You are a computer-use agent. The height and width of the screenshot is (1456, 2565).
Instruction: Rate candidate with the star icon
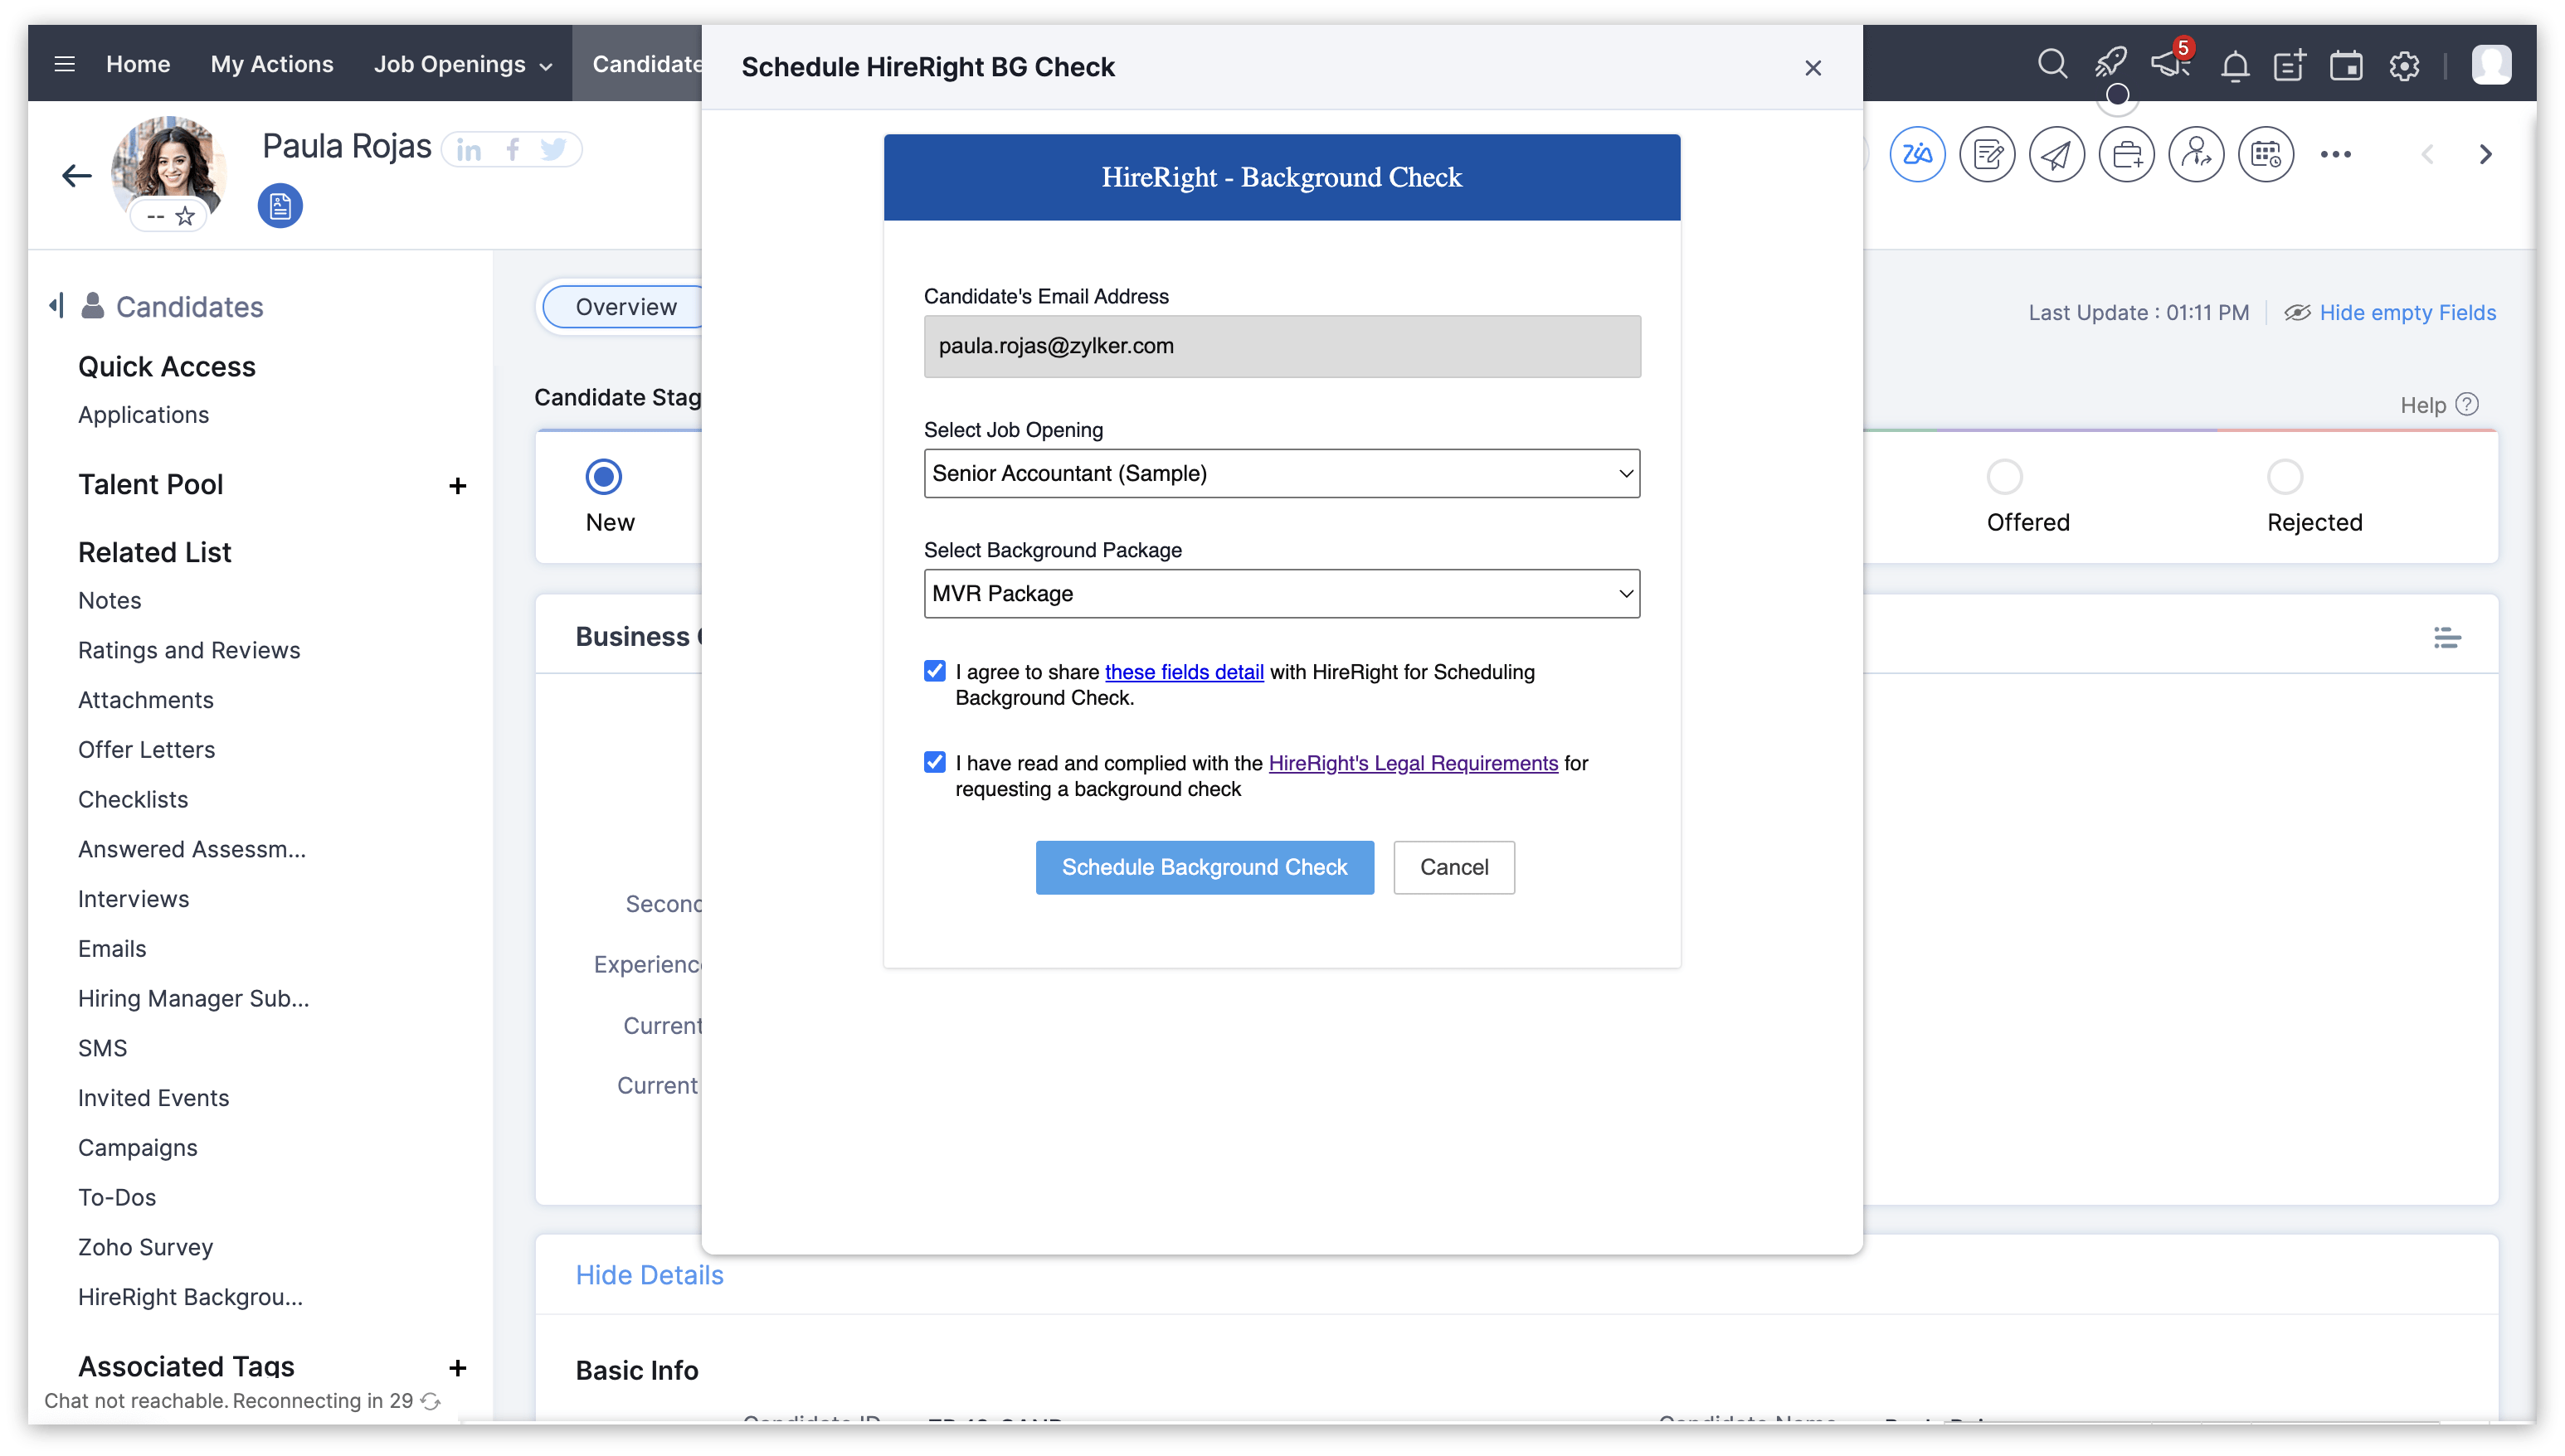(x=185, y=216)
